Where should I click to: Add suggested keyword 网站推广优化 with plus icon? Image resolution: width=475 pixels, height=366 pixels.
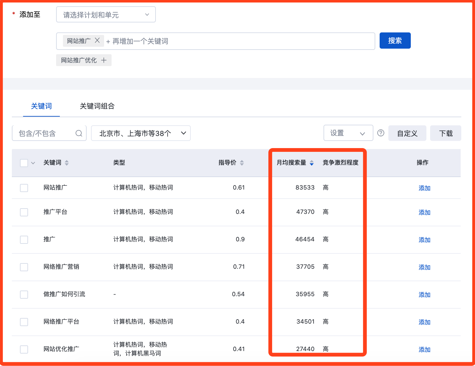(84, 60)
